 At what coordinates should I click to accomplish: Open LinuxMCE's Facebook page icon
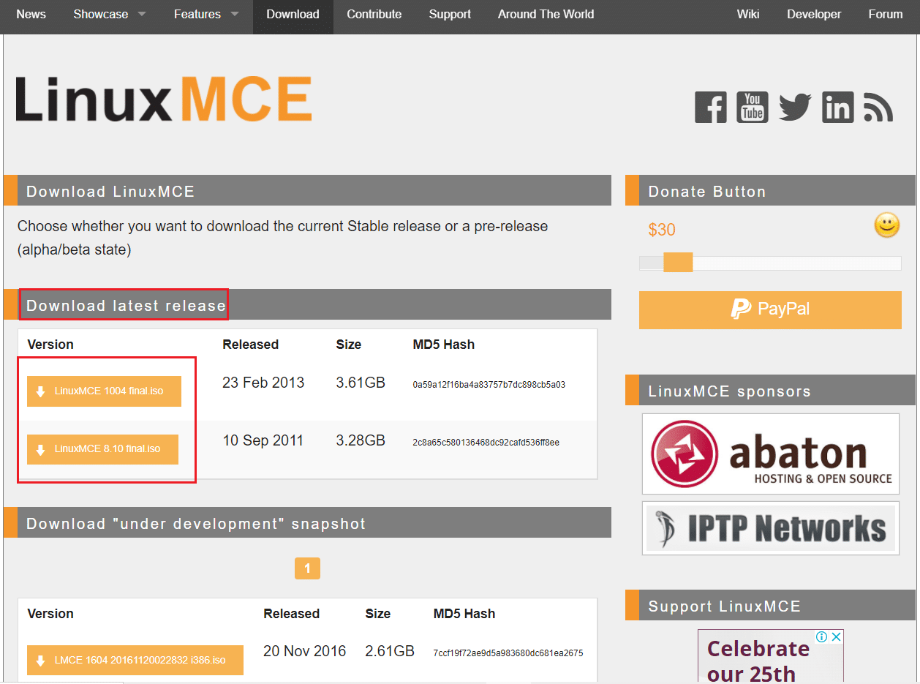pos(710,107)
